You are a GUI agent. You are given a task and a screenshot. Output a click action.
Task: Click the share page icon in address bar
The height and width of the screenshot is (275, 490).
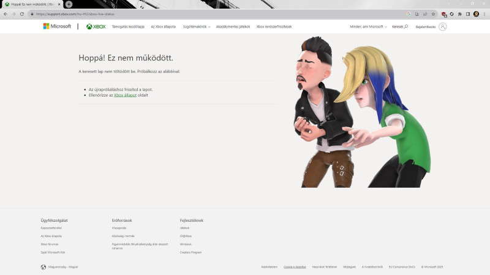coord(425,14)
